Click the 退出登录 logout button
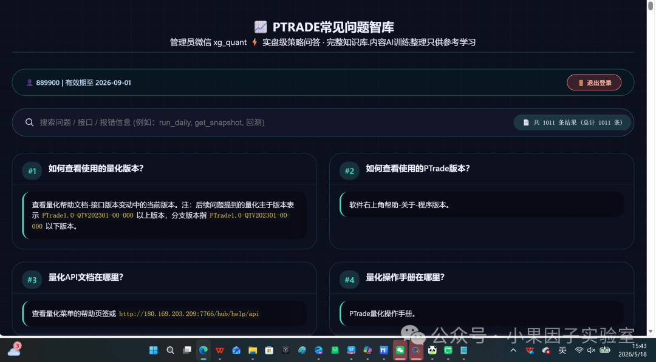656x362 pixels. click(593, 82)
